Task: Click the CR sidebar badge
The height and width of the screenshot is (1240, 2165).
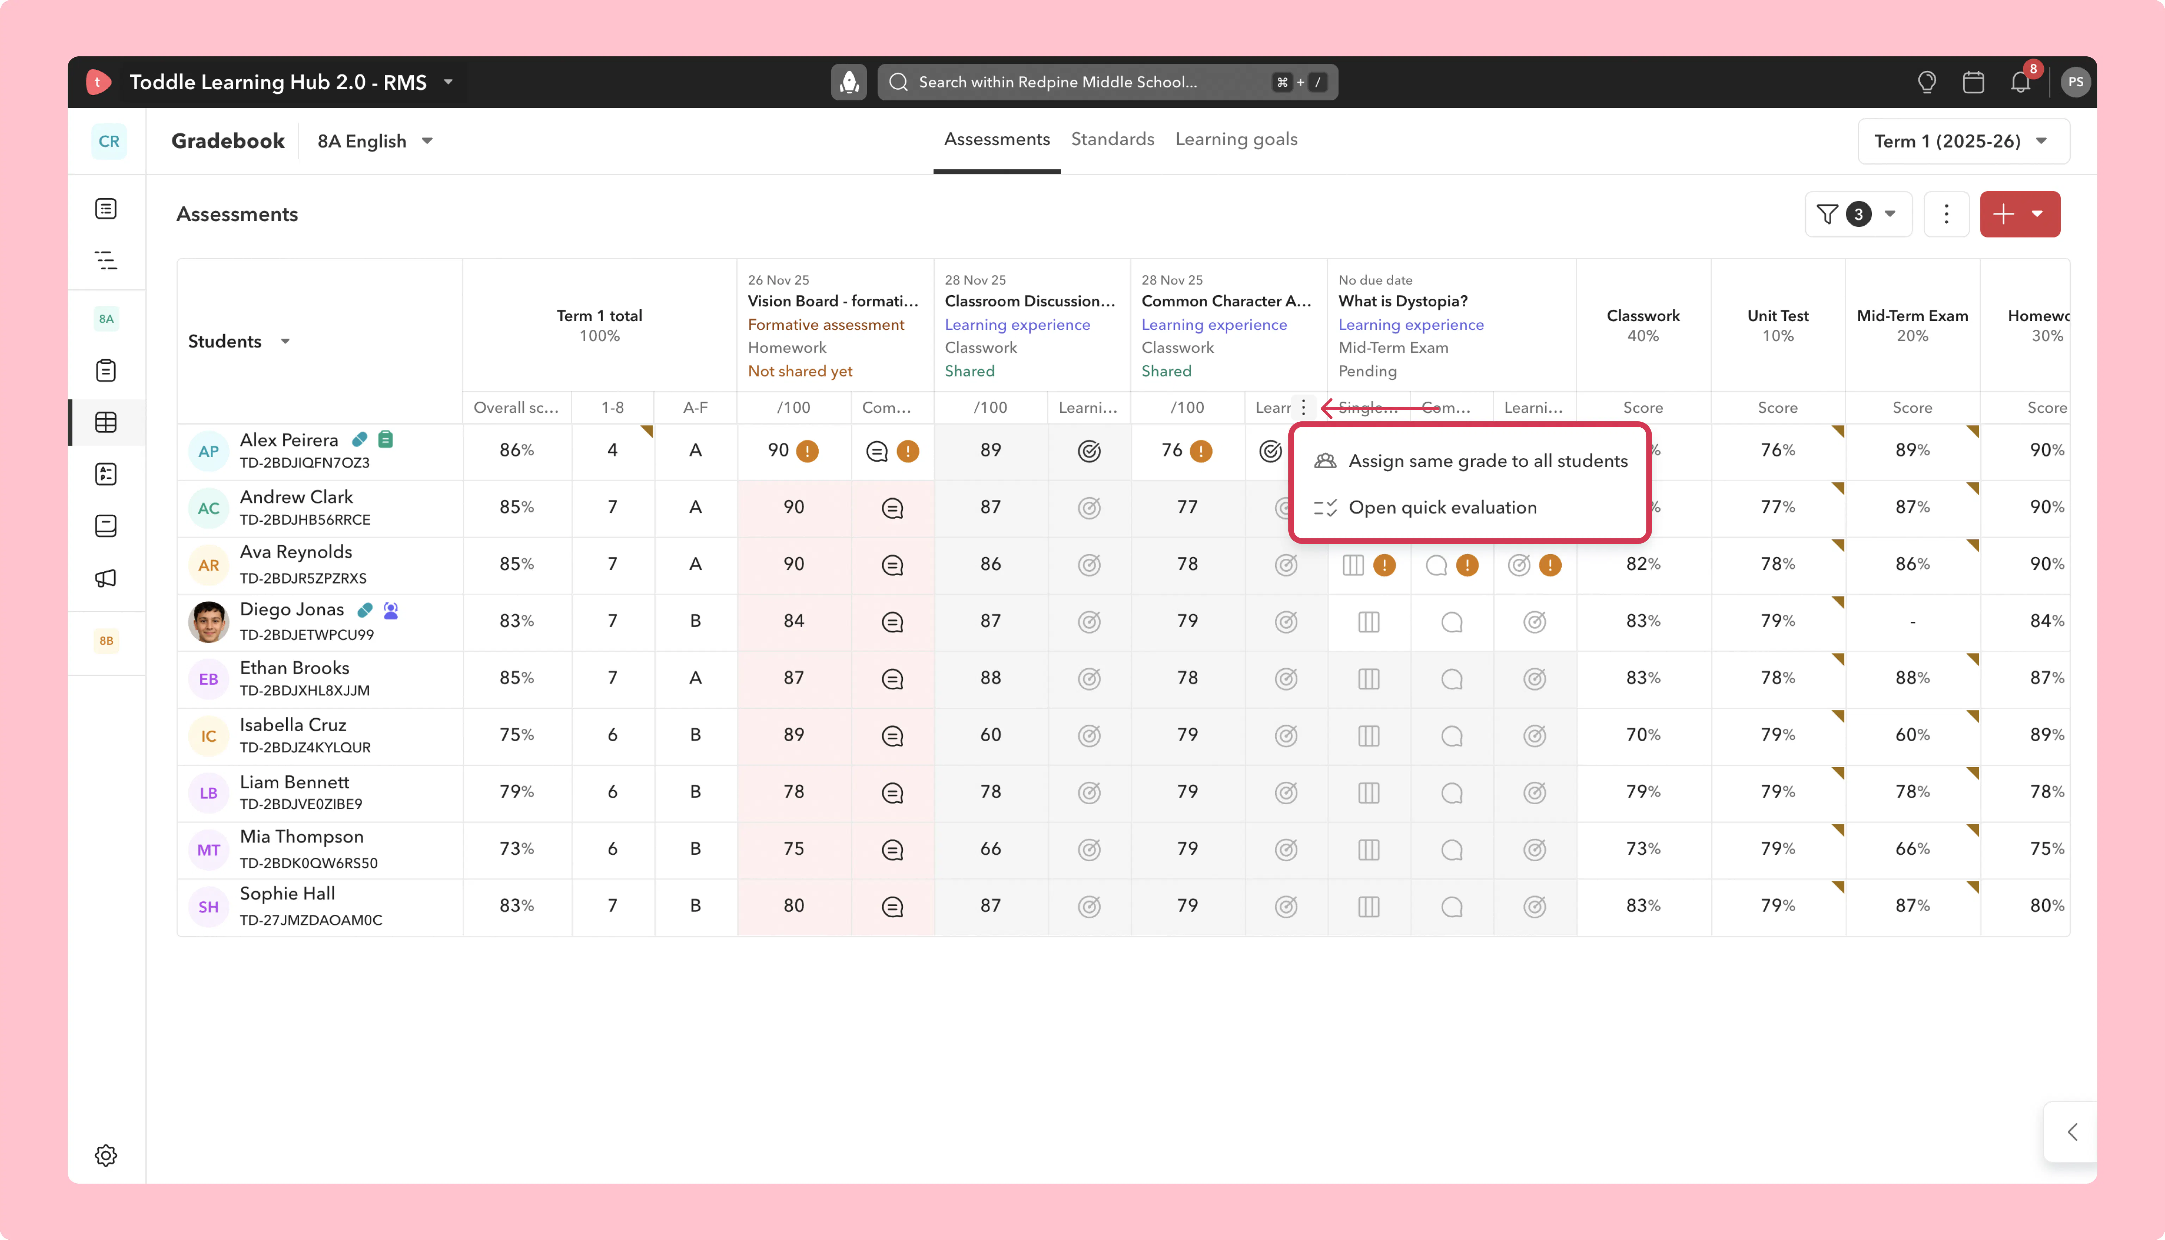Action: coord(108,141)
